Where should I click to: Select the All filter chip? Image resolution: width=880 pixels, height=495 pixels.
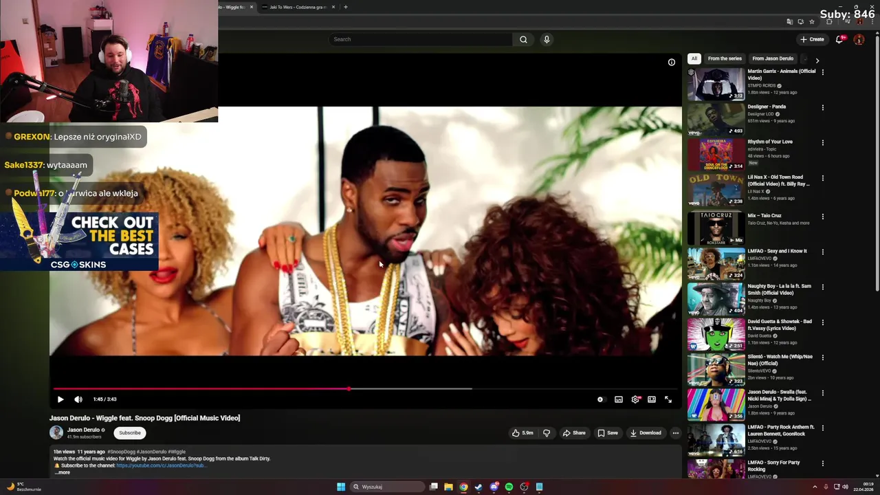tap(694, 58)
